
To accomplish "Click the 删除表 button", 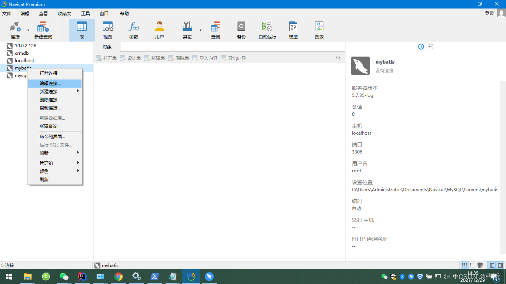I will [x=179, y=58].
